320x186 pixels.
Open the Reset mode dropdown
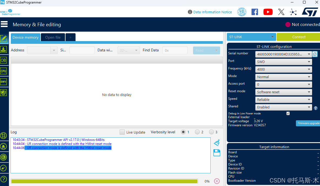coord(283,92)
